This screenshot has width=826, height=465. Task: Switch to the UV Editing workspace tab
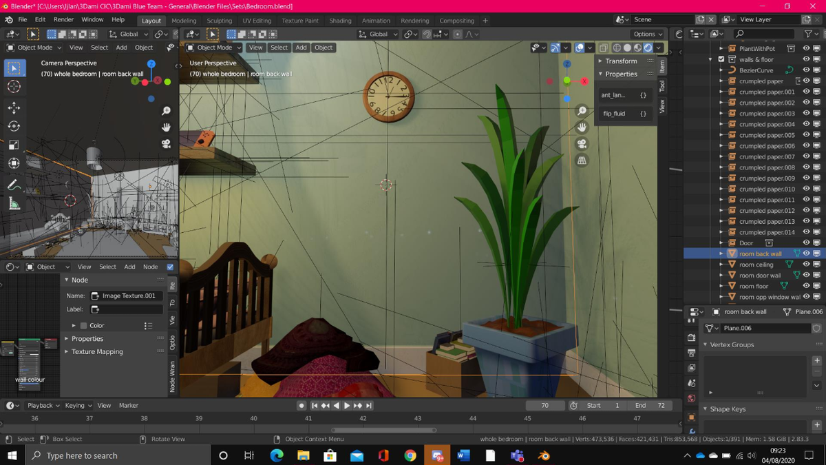(257, 21)
